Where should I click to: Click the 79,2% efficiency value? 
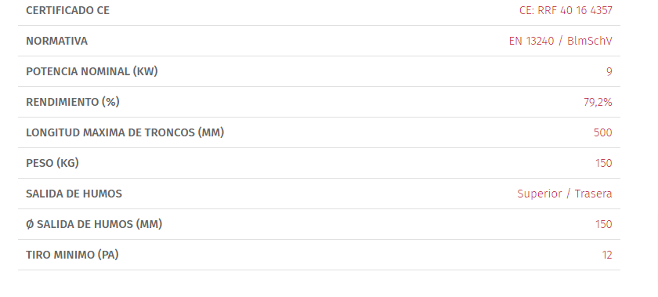click(x=598, y=102)
